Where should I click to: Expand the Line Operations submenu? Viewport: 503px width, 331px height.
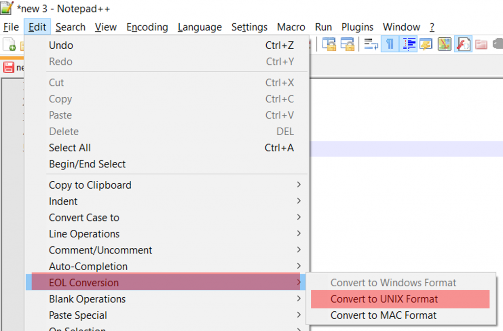[x=167, y=234]
